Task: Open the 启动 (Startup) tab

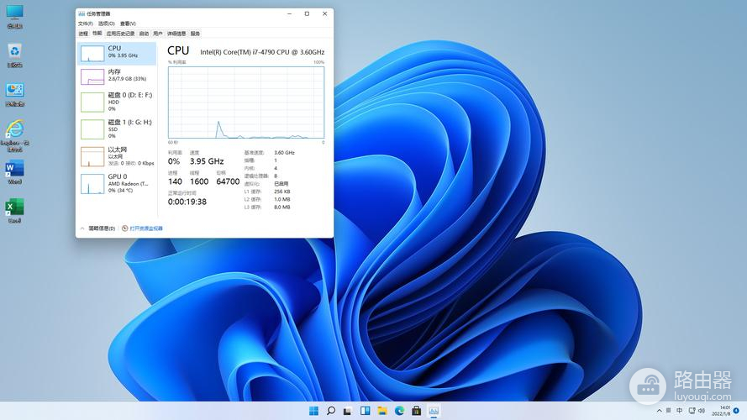Action: (144, 34)
